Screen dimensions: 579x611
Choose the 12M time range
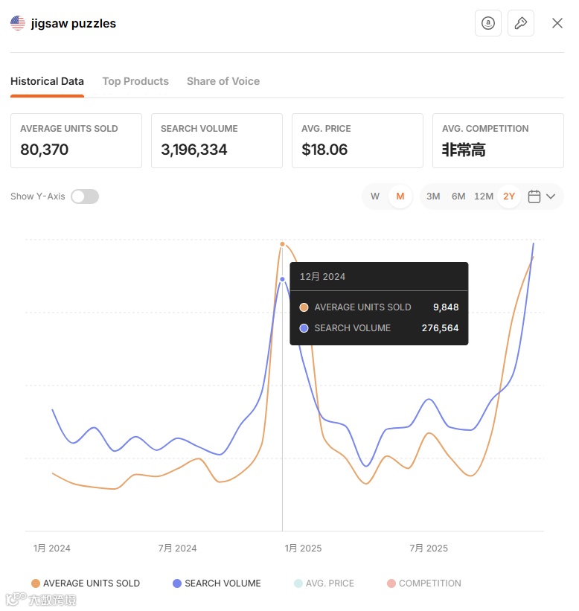(x=484, y=196)
